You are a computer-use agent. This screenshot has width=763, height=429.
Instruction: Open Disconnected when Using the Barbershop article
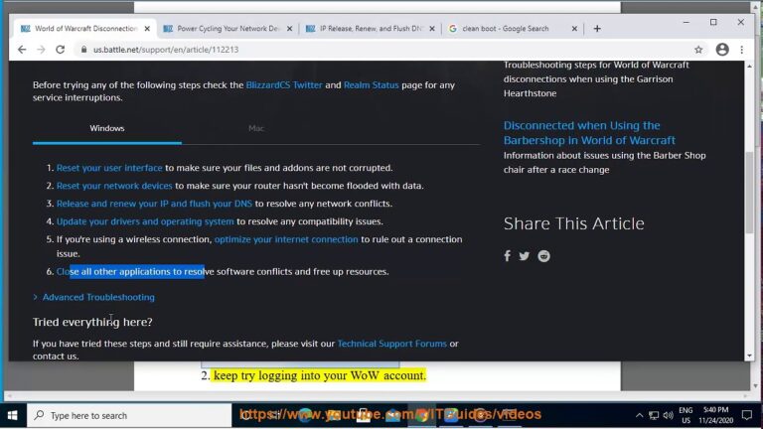pos(589,133)
